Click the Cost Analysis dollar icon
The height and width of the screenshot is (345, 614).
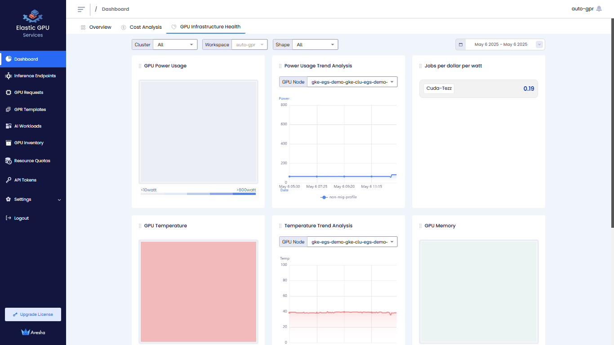point(124,27)
